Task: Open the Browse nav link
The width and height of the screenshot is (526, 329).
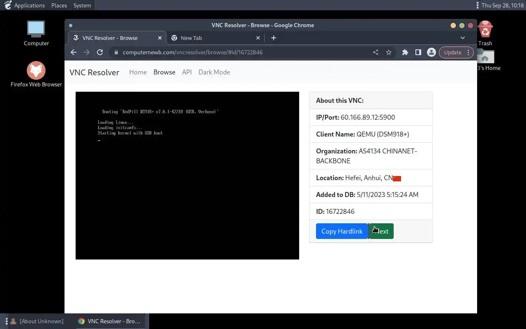Action: pos(164,72)
